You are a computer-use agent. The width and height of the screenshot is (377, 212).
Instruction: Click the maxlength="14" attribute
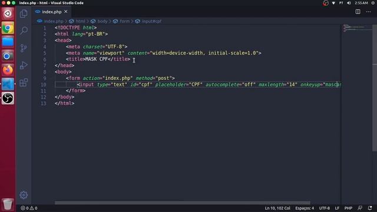coord(278,85)
